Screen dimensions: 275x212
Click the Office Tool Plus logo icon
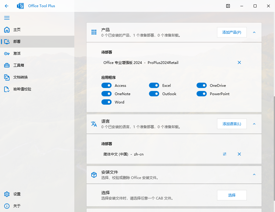[20, 6]
